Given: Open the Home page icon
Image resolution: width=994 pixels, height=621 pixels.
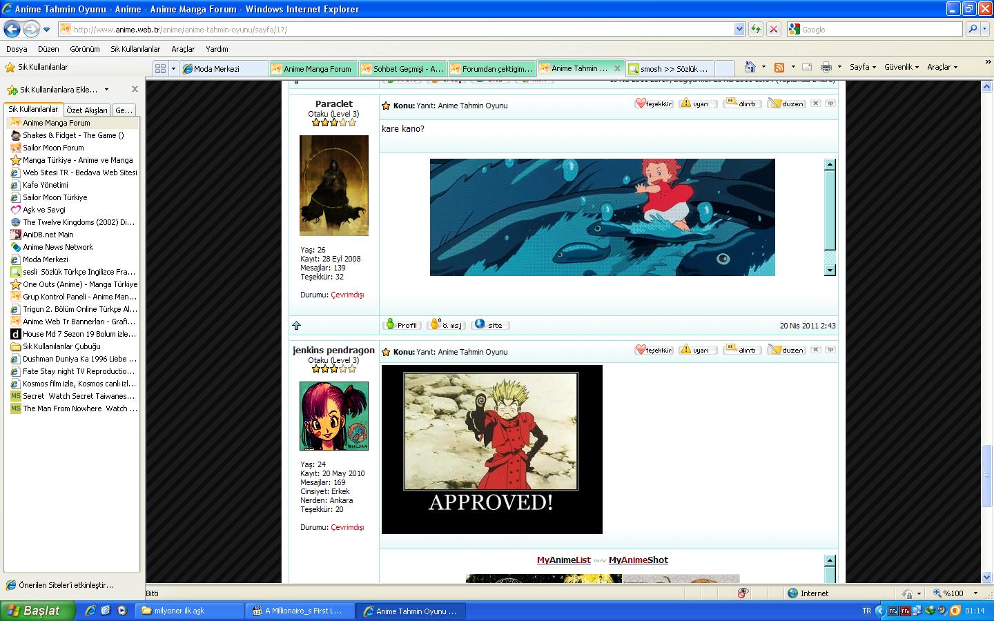Looking at the screenshot, I should pos(750,67).
